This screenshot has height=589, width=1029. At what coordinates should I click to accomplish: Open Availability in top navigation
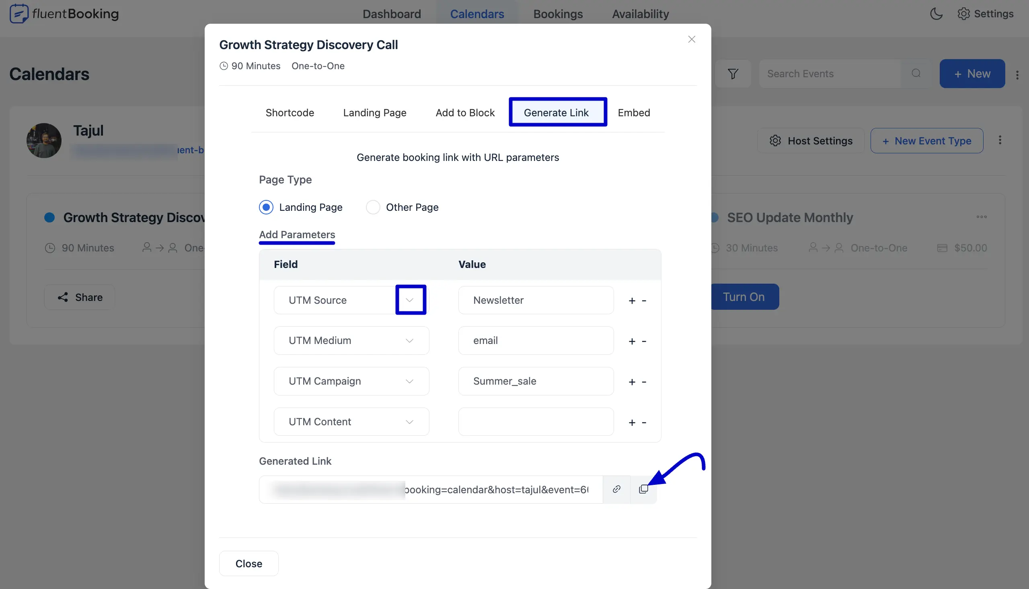pyautogui.click(x=640, y=14)
